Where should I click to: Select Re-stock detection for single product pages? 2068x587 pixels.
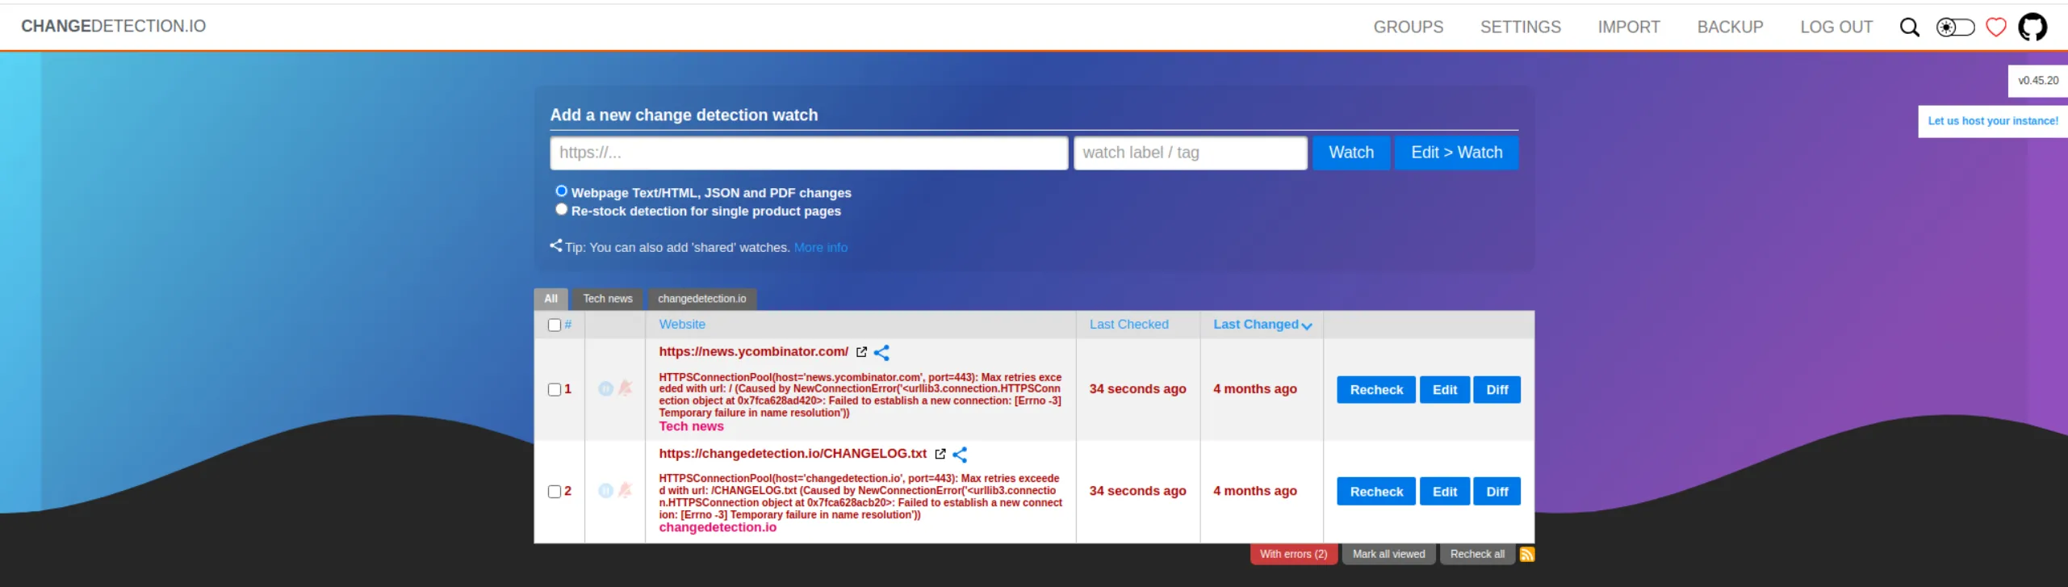click(561, 209)
